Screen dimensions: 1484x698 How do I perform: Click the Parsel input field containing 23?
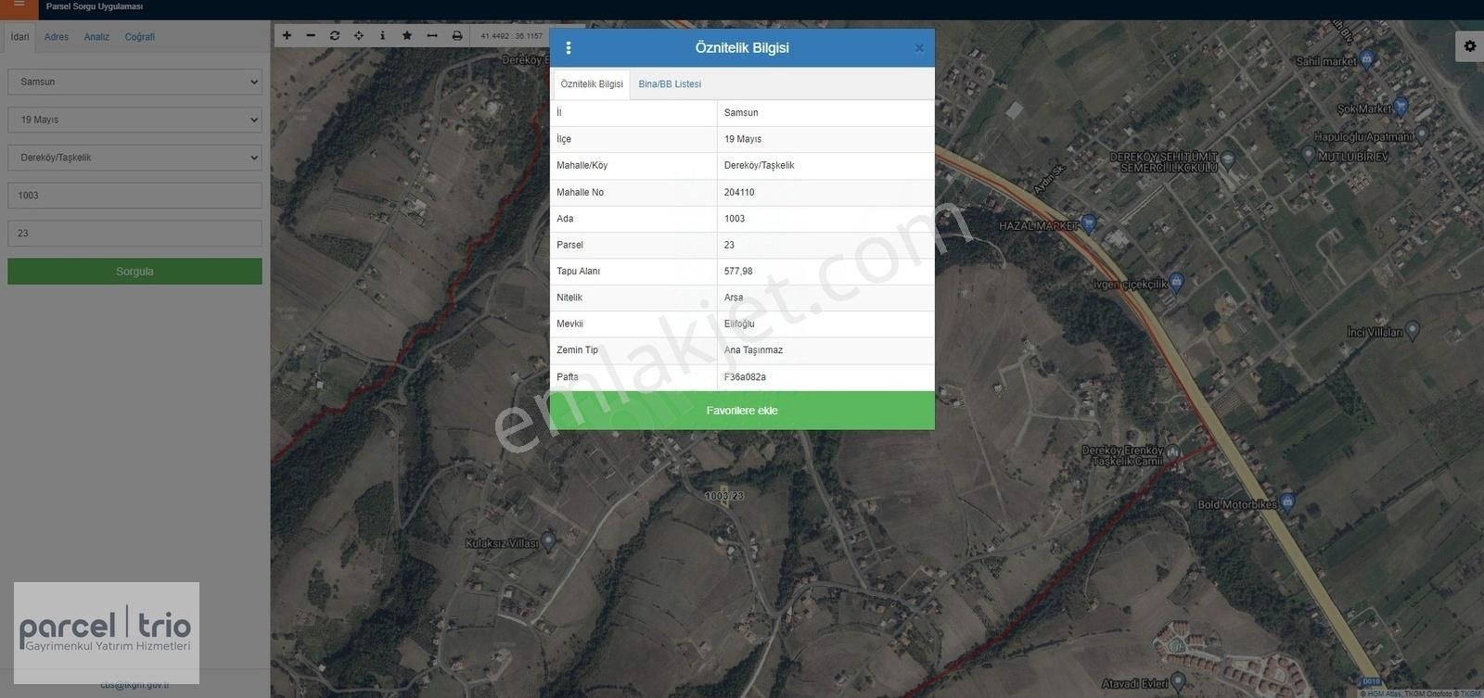click(134, 234)
